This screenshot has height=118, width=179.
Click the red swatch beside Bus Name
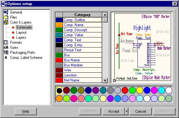(x=59, y=60)
